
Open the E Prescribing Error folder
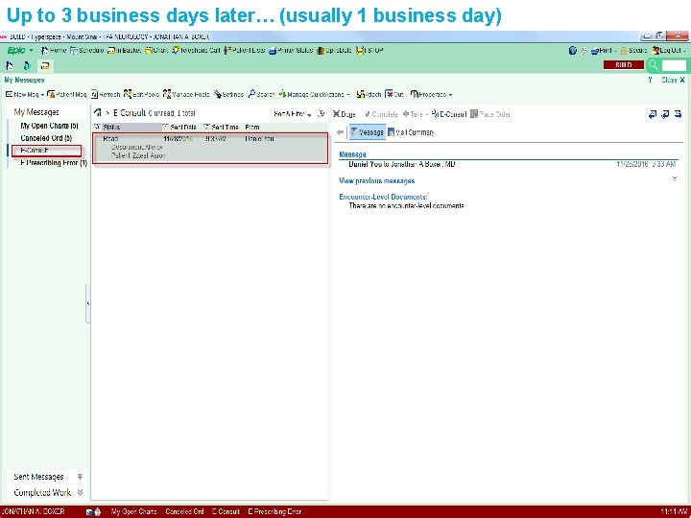[x=54, y=163]
